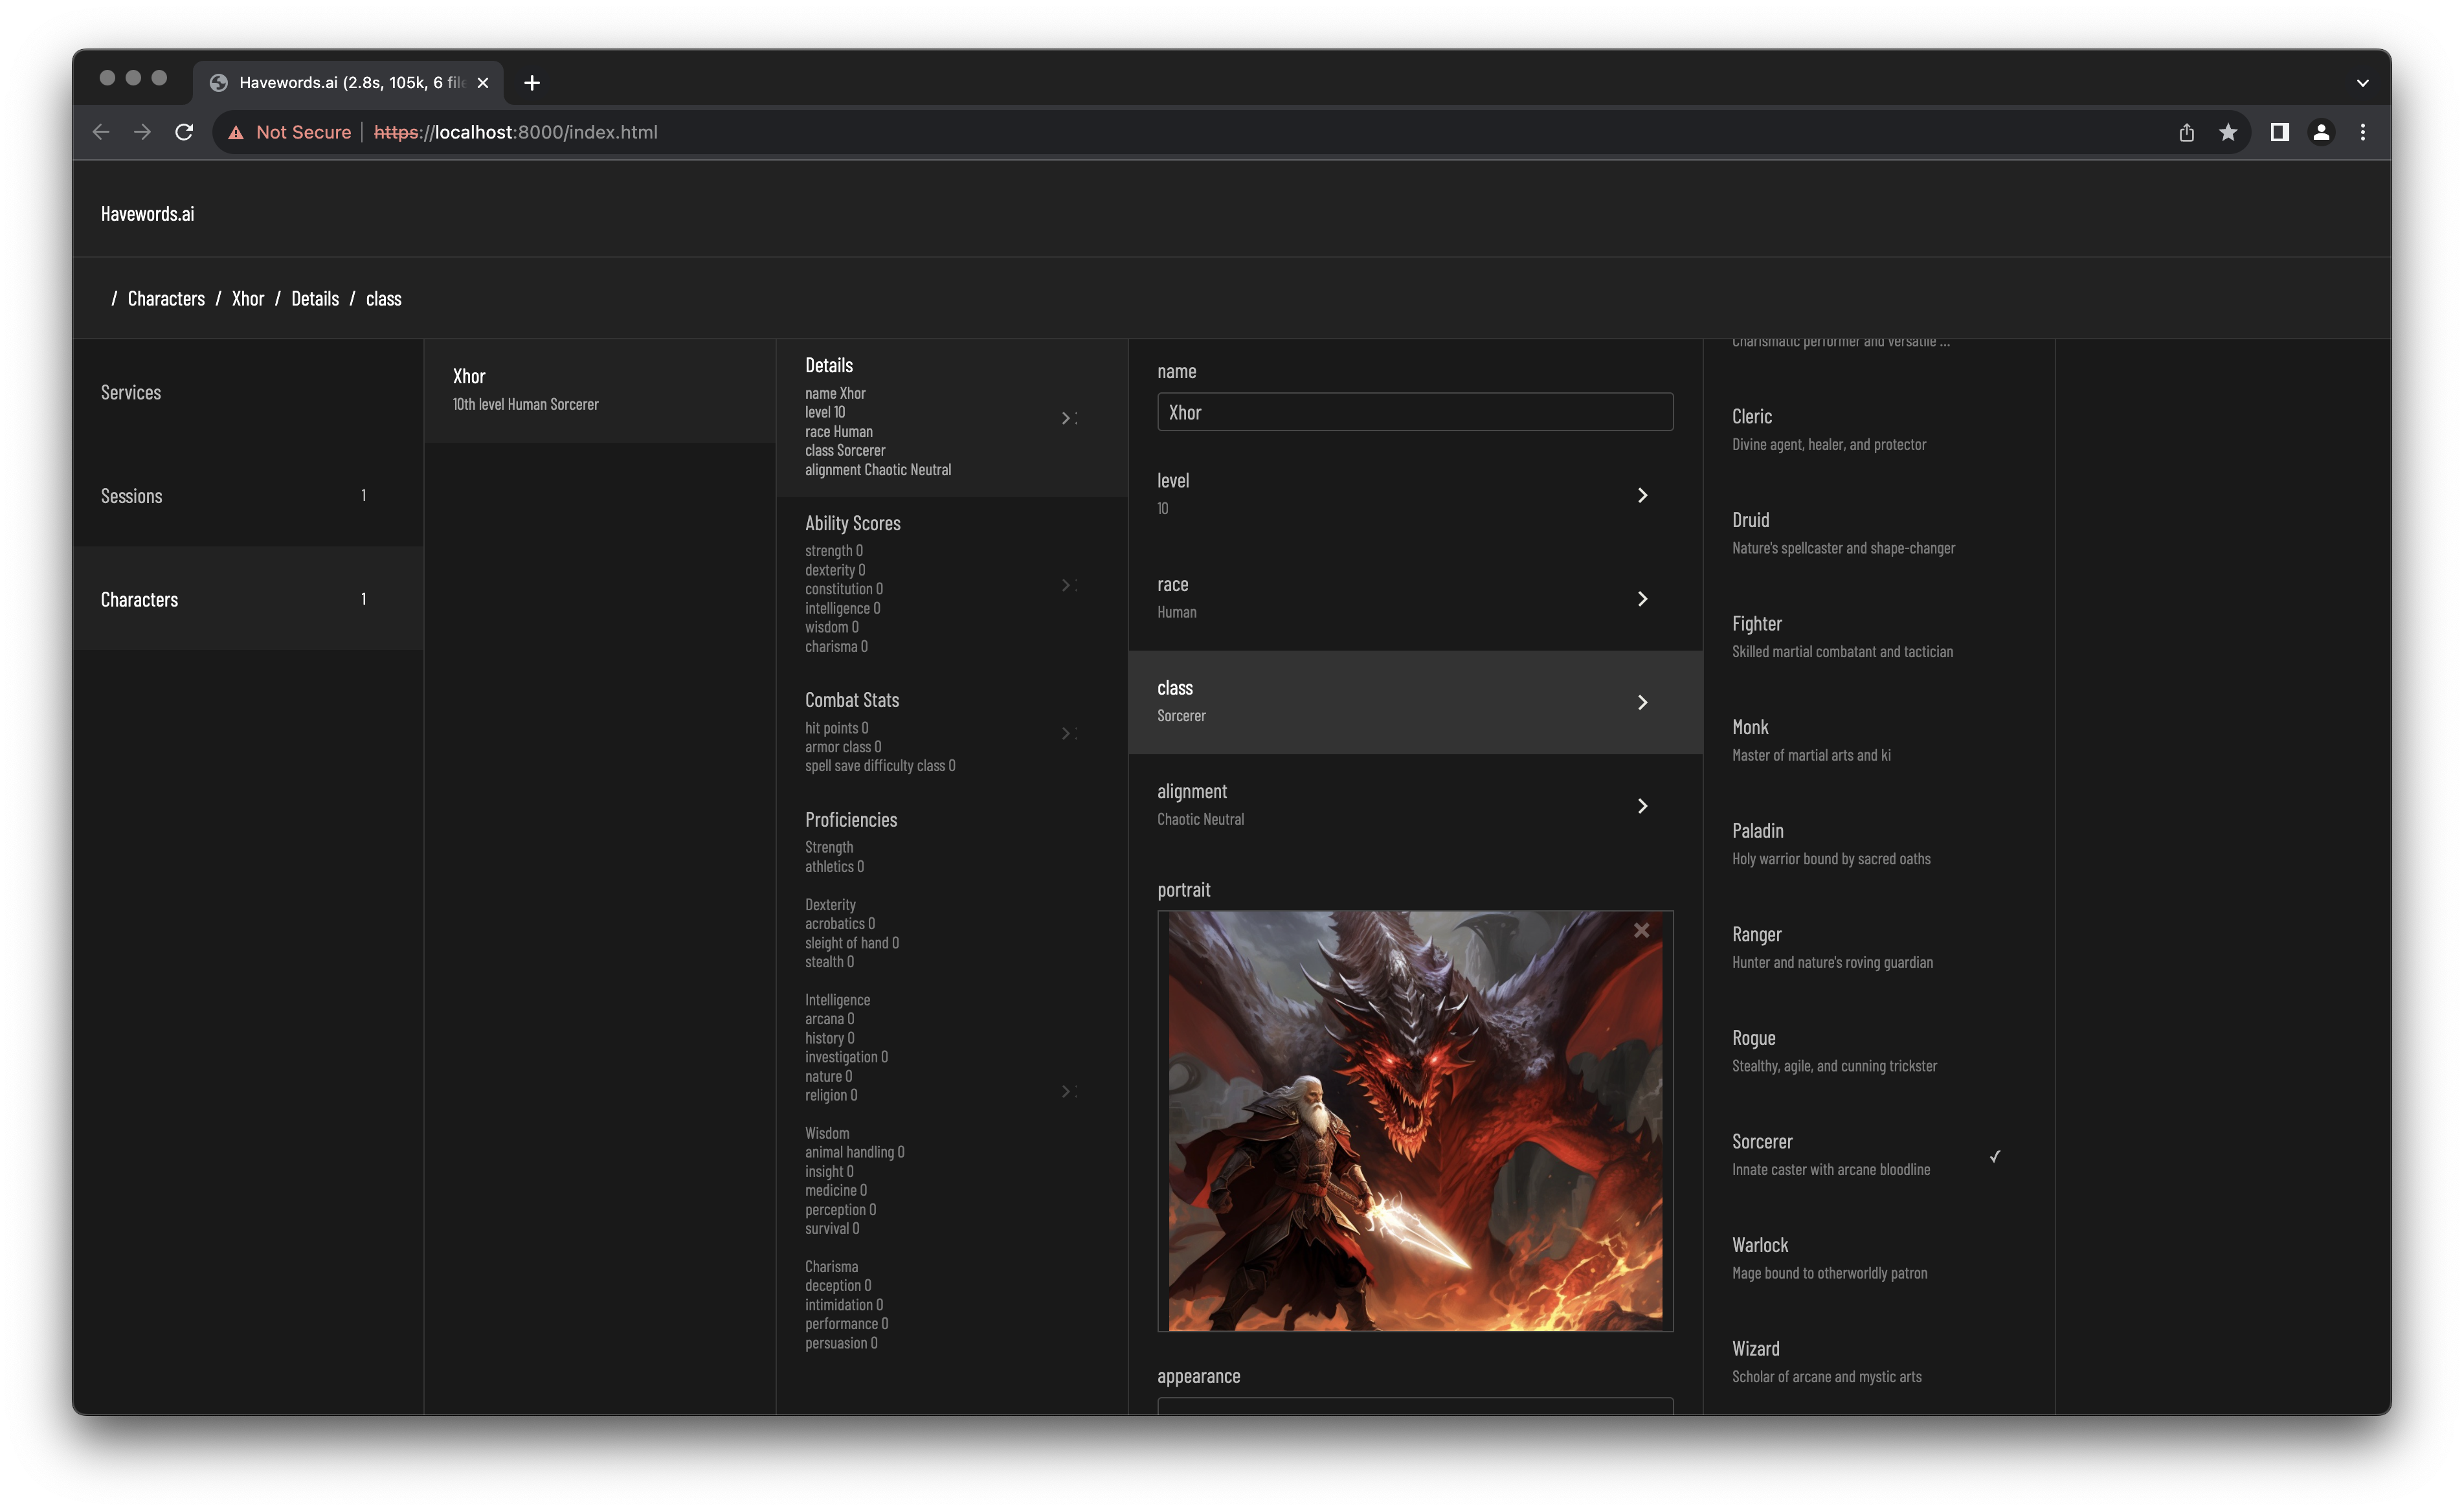Open the browser profile icon
Screen dimensions: 2464x1511
tap(2321, 132)
